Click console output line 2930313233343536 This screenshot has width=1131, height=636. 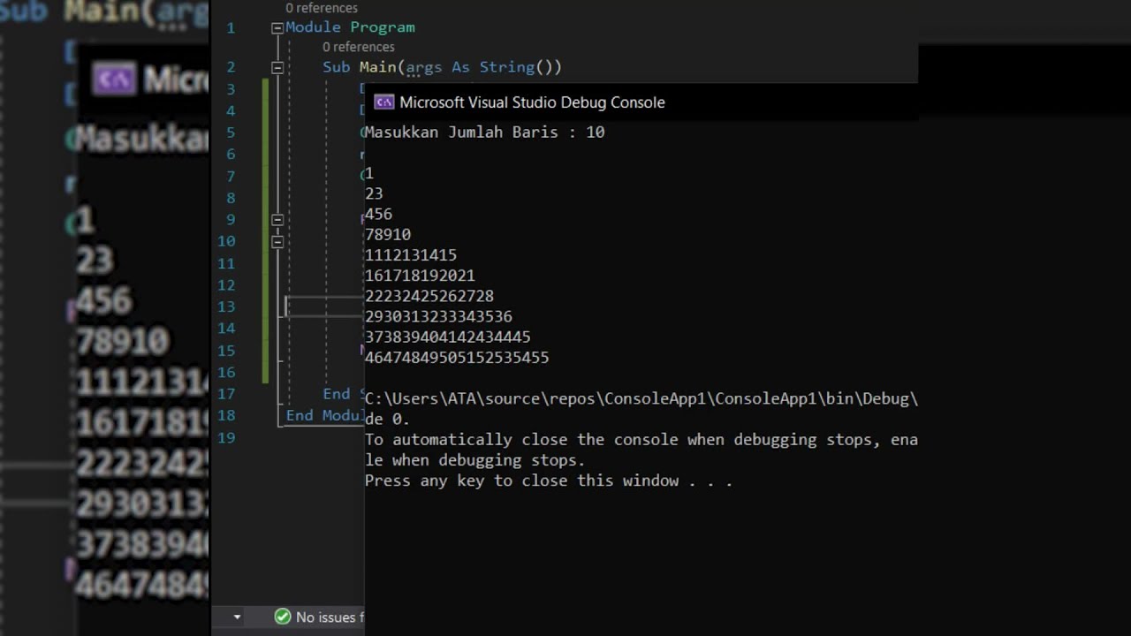438,316
